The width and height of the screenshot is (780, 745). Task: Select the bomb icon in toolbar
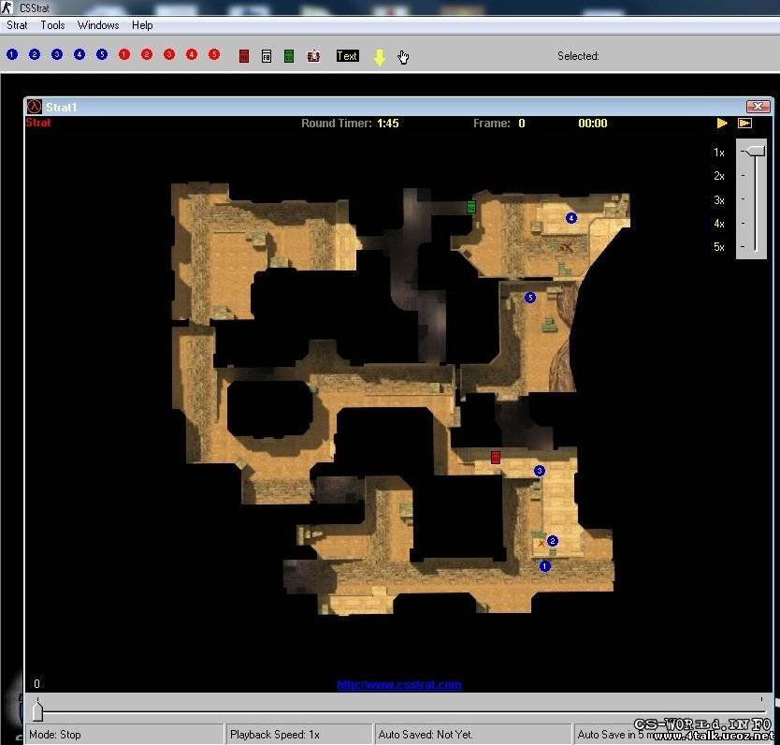point(313,56)
